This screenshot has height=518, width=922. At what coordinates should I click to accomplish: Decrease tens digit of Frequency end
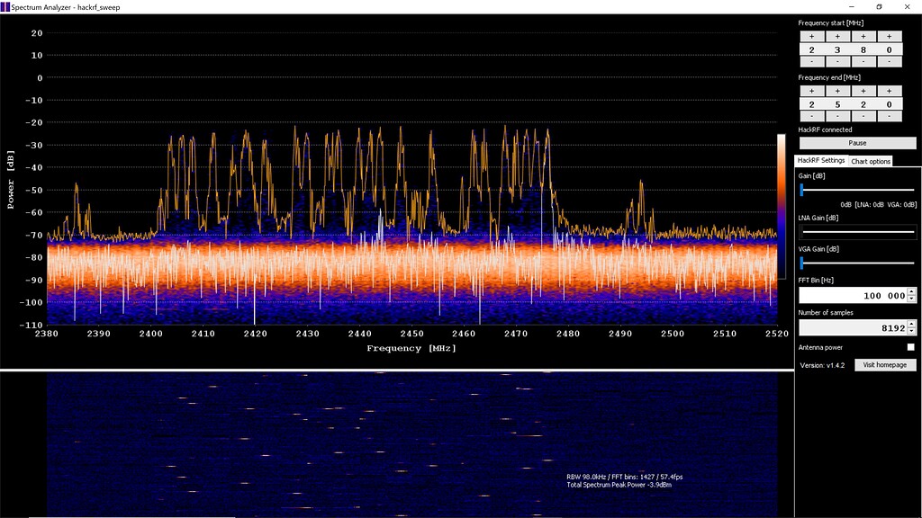pyautogui.click(x=863, y=116)
